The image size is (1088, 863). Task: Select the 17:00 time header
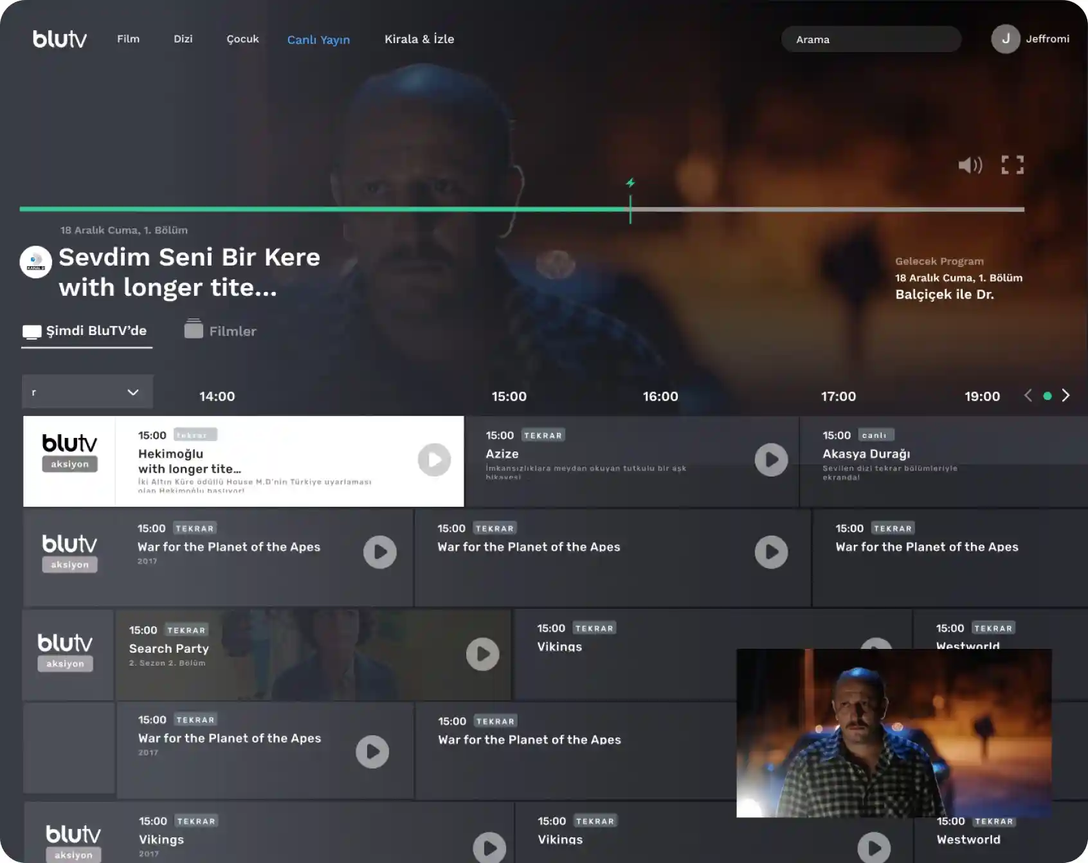coord(839,396)
